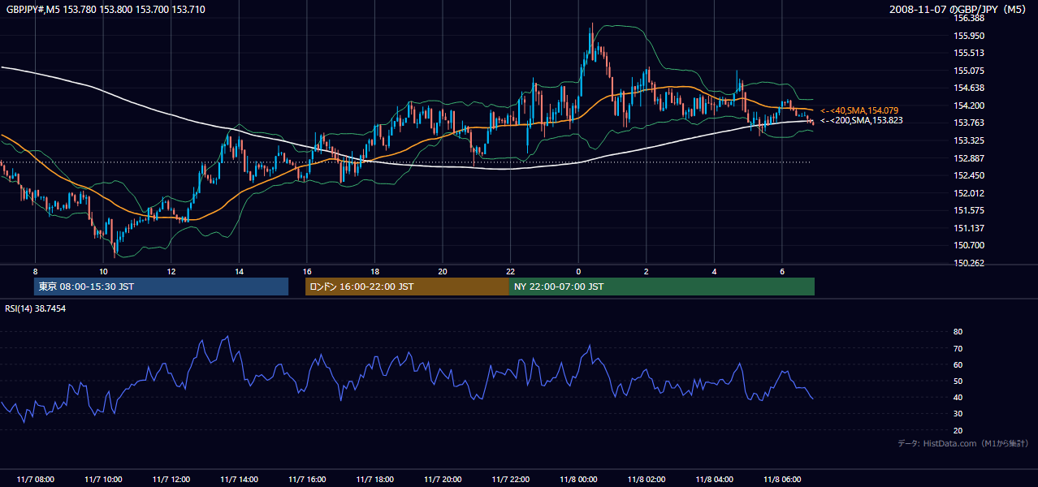Click the 150.700 price axis label
Screen dimensions: 1038x487
(x=970, y=245)
